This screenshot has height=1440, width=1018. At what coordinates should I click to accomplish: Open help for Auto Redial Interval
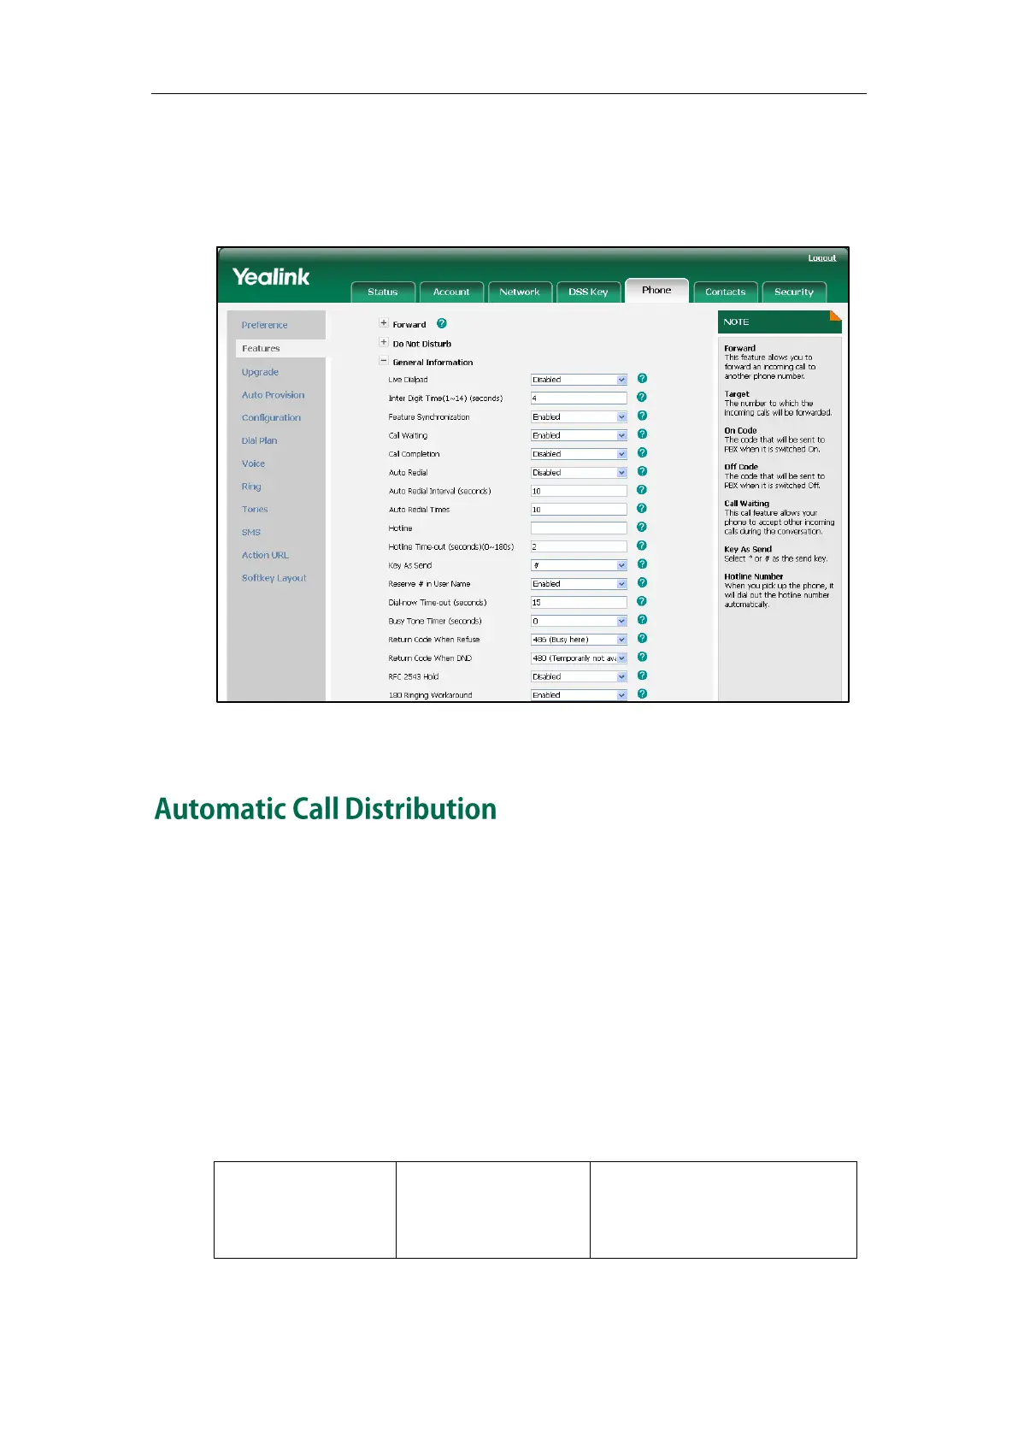pyautogui.click(x=642, y=490)
